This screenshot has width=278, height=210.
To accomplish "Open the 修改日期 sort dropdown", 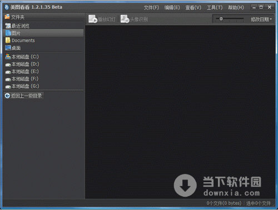I will [x=261, y=19].
